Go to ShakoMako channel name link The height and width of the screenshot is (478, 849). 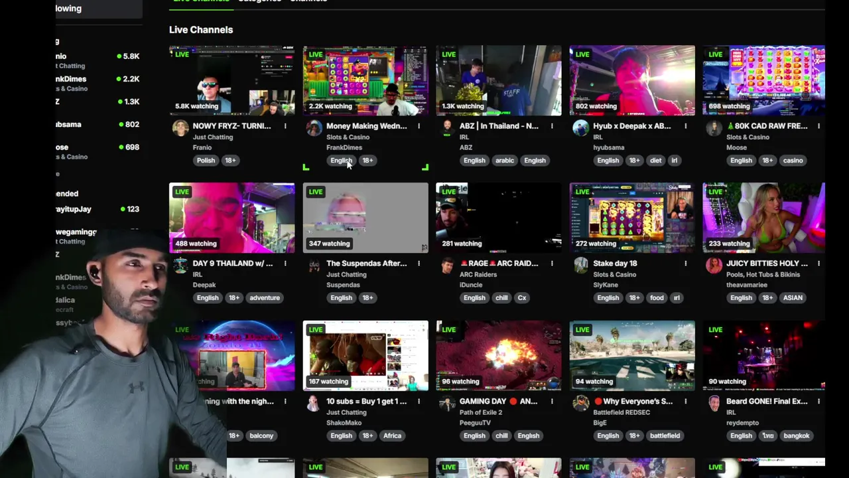coord(344,423)
